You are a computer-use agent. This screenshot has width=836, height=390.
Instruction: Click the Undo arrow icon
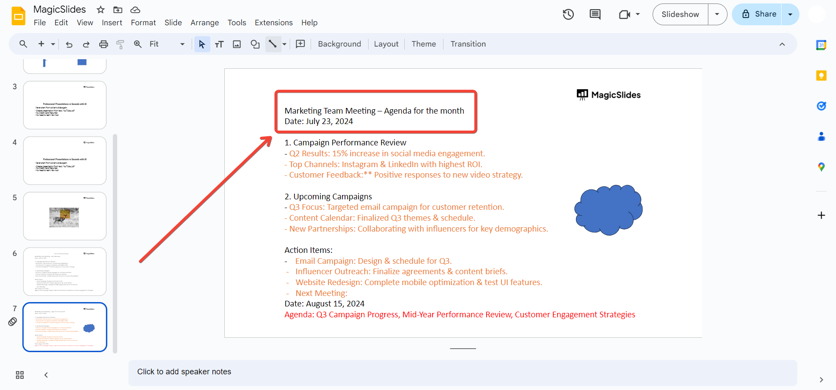(69, 44)
